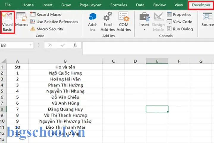Select column C header

[113, 61]
